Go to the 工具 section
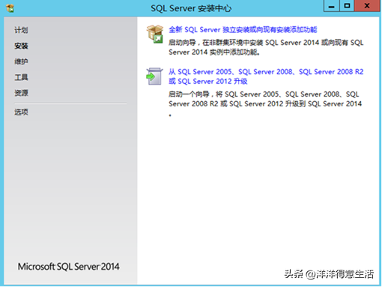382x287 pixels. coord(21,77)
